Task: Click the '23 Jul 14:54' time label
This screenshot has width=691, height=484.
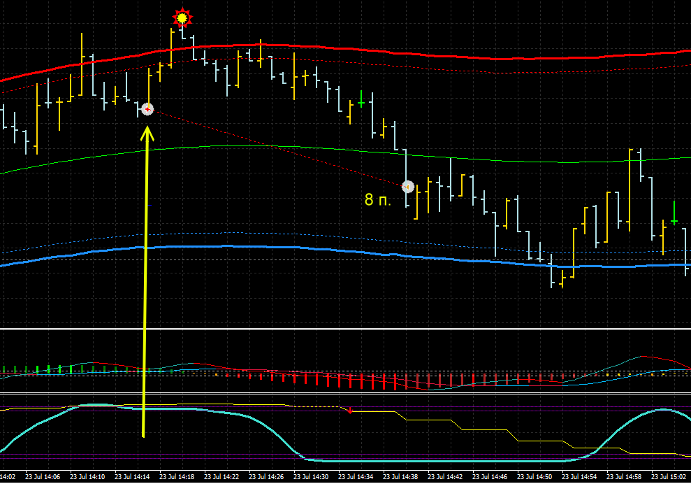Action: click(579, 476)
